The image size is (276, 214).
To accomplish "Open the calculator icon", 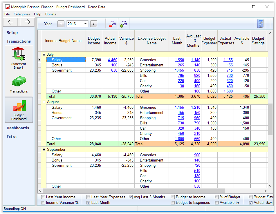I will (x=260, y=24).
